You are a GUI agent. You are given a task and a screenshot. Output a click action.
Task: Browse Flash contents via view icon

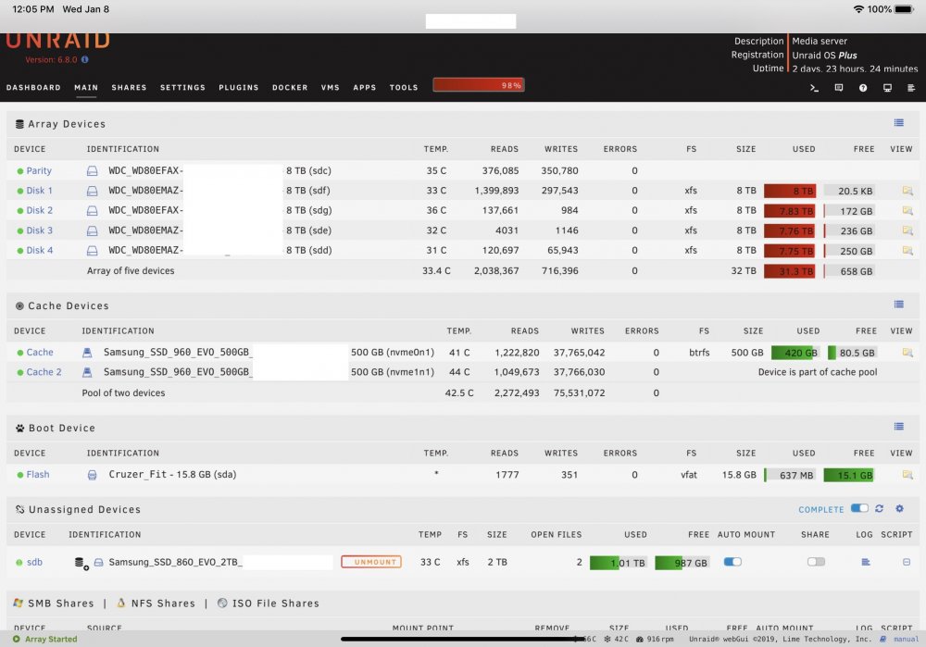pos(907,475)
